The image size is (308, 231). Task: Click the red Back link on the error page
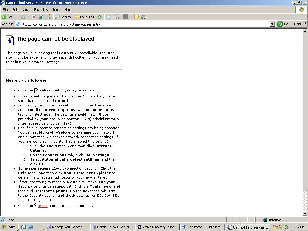point(43,206)
